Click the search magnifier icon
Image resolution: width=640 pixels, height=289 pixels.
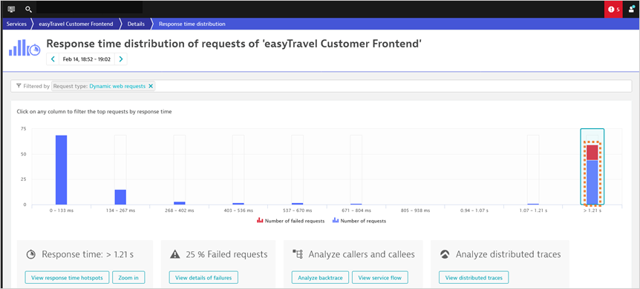28,9
